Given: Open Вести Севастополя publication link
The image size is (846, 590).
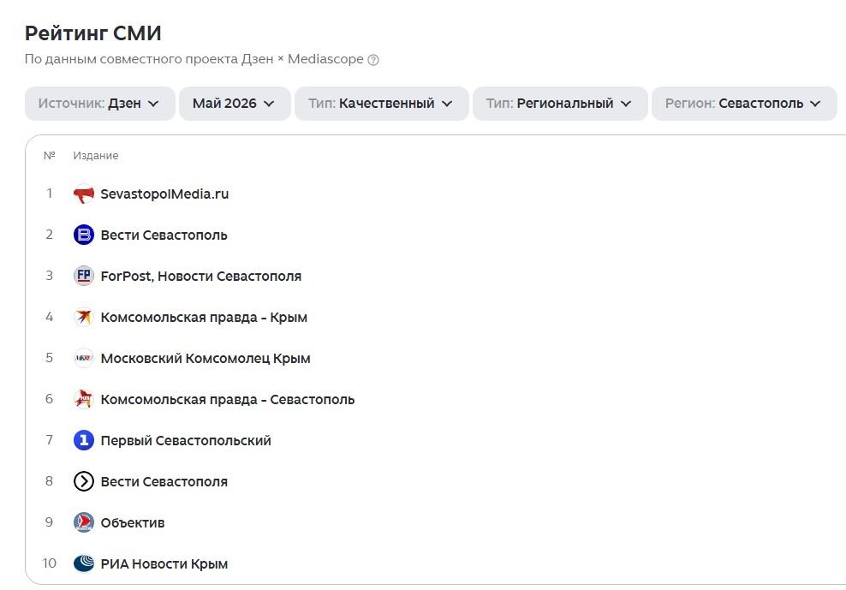Looking at the screenshot, I should click(164, 481).
